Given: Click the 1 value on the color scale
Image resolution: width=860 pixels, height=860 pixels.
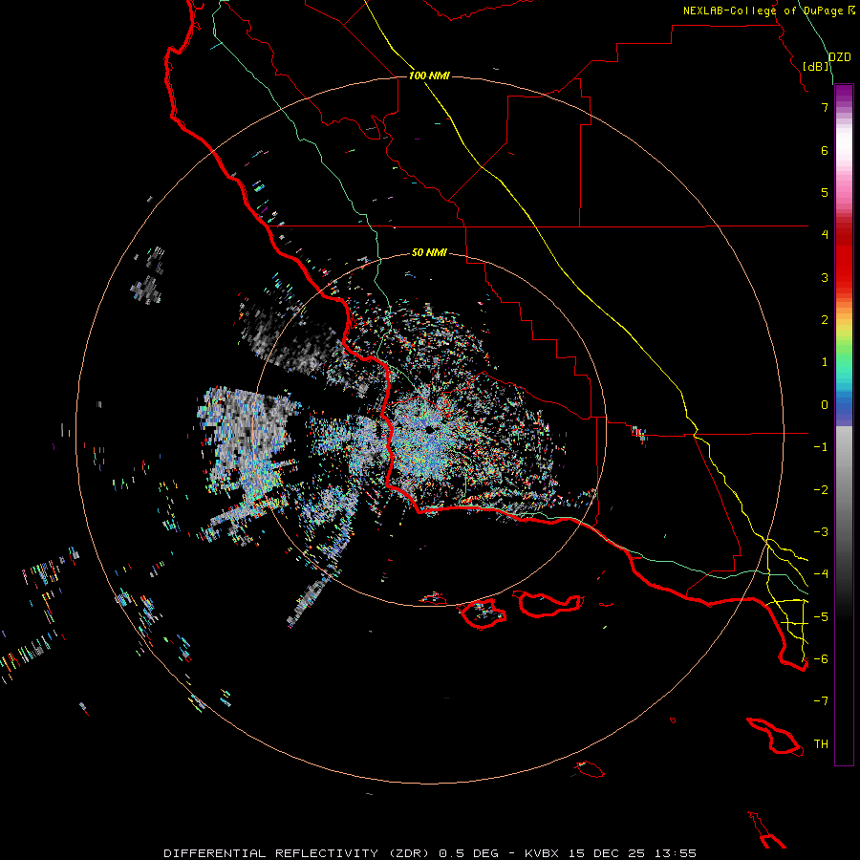Looking at the screenshot, I should click(x=825, y=362).
